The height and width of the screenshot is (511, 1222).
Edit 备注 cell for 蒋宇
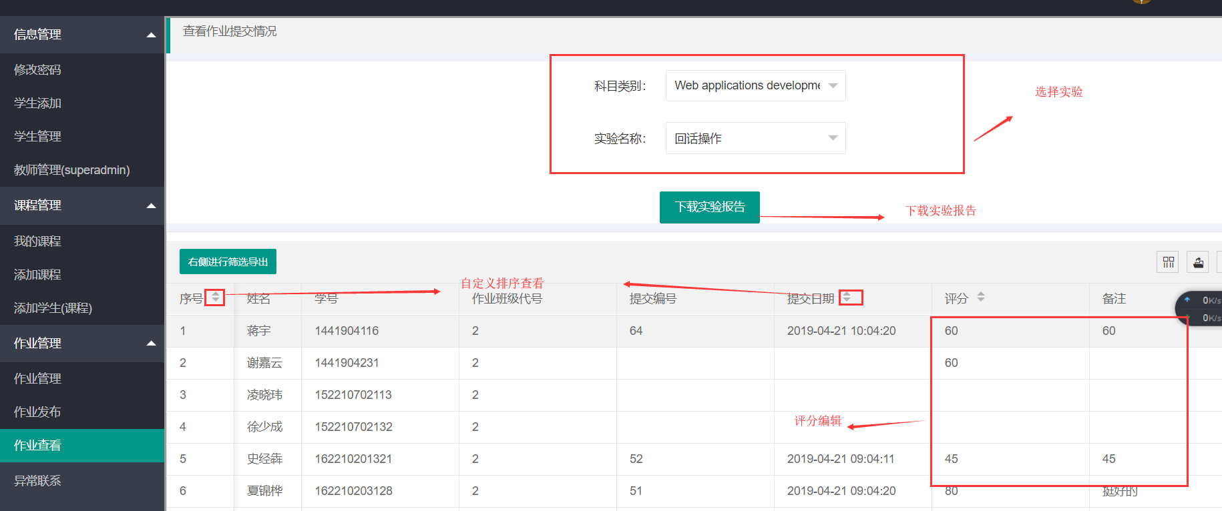click(x=1156, y=331)
